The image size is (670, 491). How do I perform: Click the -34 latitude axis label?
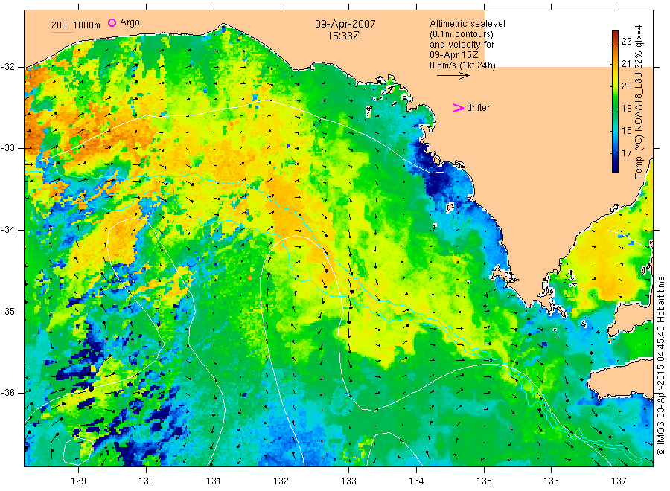tap(7, 230)
